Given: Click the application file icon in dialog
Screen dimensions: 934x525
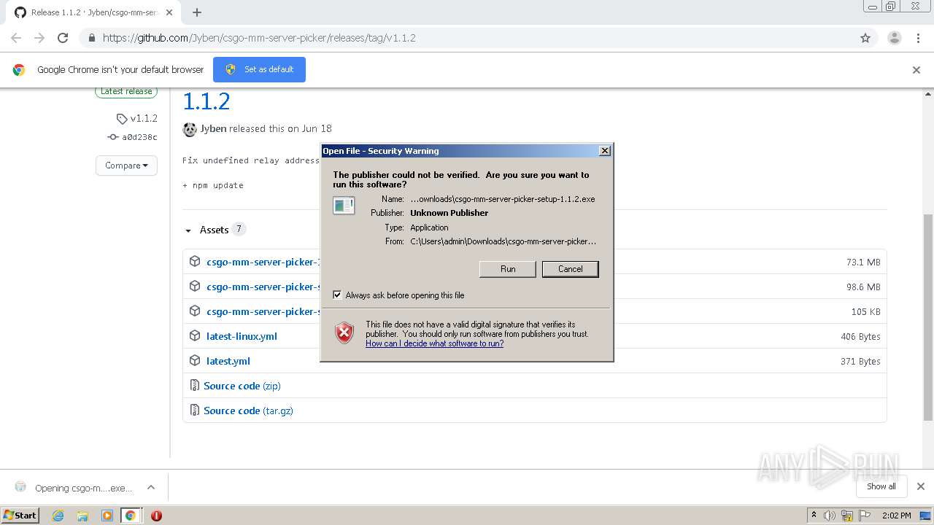Looking at the screenshot, I should 344,206.
